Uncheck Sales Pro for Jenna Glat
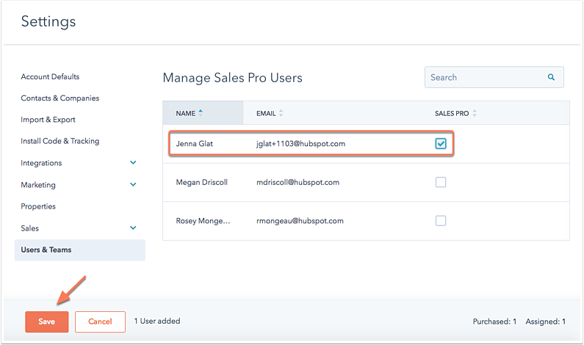This screenshot has width=584, height=345. point(441,144)
